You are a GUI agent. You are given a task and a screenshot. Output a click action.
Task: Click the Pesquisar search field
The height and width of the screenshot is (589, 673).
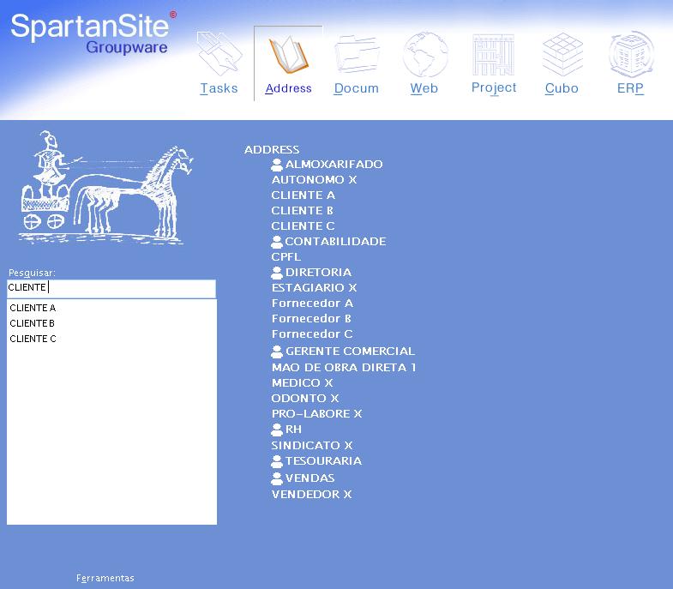coord(111,288)
